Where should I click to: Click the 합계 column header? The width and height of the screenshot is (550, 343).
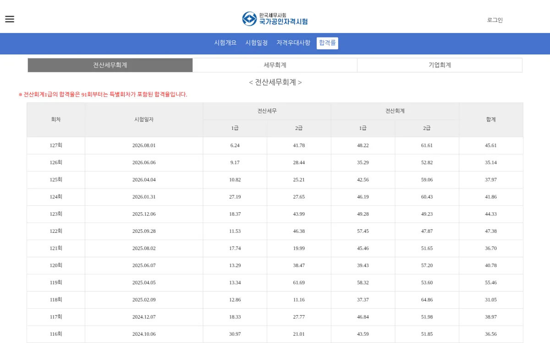[x=491, y=119]
